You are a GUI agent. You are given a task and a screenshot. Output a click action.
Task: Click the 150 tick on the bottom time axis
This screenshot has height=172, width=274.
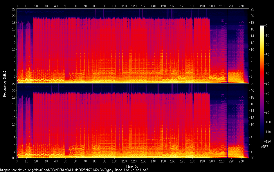pos(163,161)
